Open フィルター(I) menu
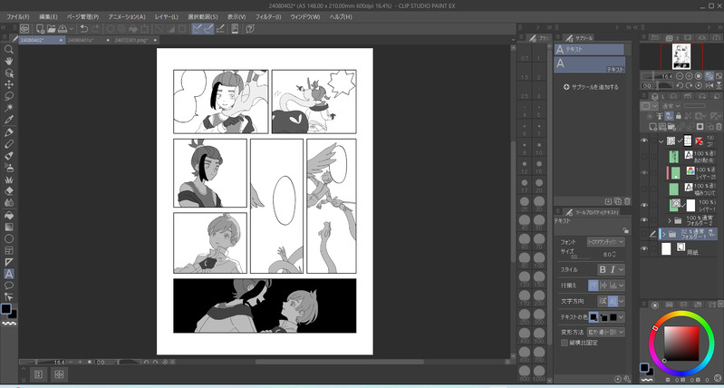This screenshot has width=724, height=388. [x=268, y=16]
